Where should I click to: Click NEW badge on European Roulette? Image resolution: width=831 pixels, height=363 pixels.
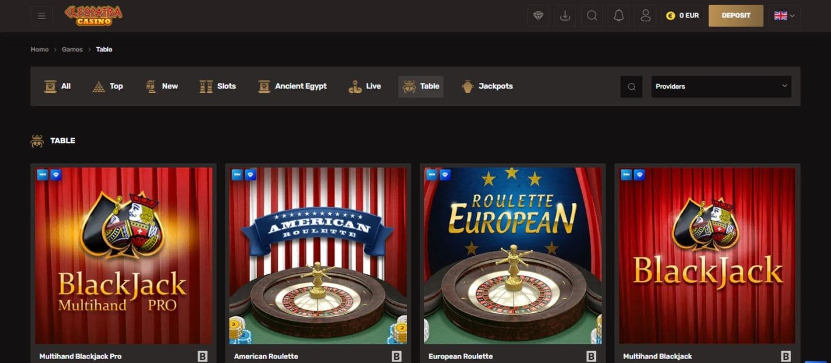point(432,175)
